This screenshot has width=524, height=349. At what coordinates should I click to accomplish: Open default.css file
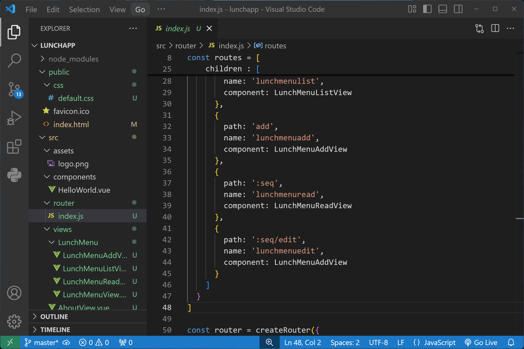click(x=88, y=98)
